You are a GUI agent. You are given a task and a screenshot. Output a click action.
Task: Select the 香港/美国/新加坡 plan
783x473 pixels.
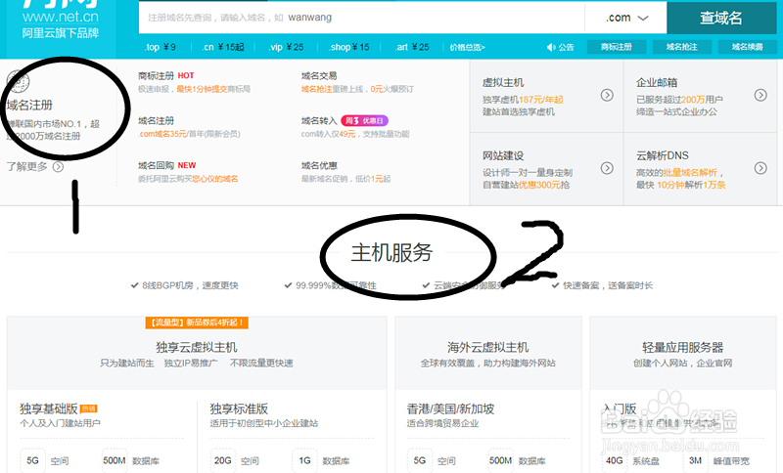[x=450, y=408]
